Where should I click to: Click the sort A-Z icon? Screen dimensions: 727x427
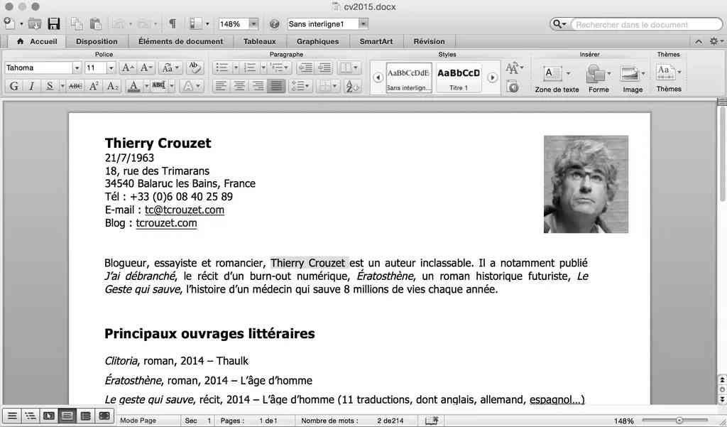pos(352,87)
